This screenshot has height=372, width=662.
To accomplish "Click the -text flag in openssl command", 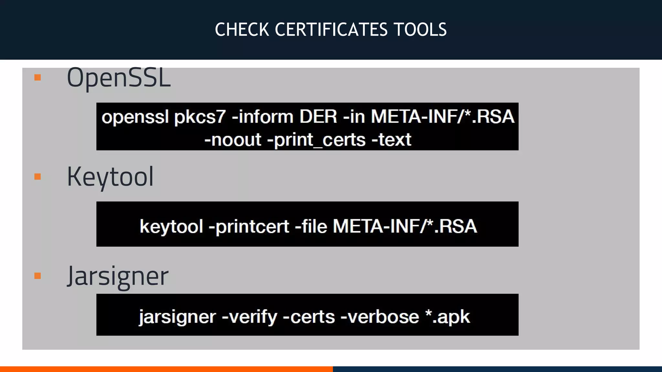I will (x=391, y=140).
